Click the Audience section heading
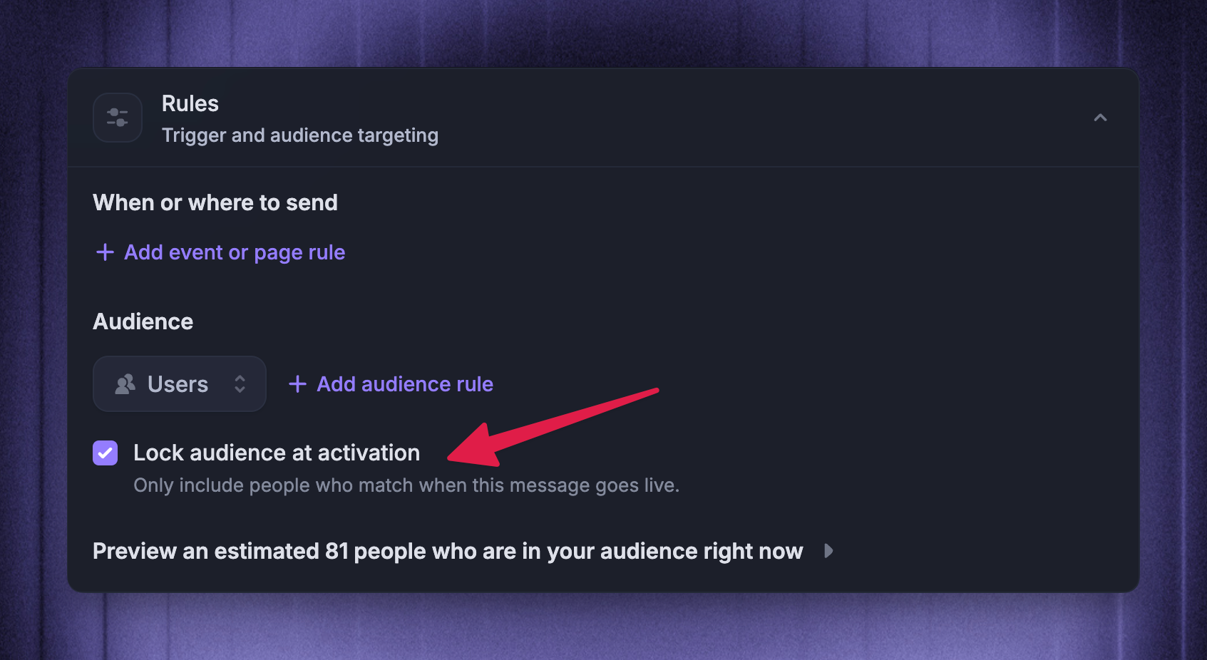 tap(143, 322)
